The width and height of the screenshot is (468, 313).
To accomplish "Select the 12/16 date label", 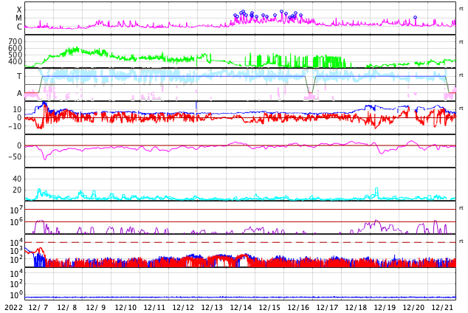I will [x=297, y=308].
